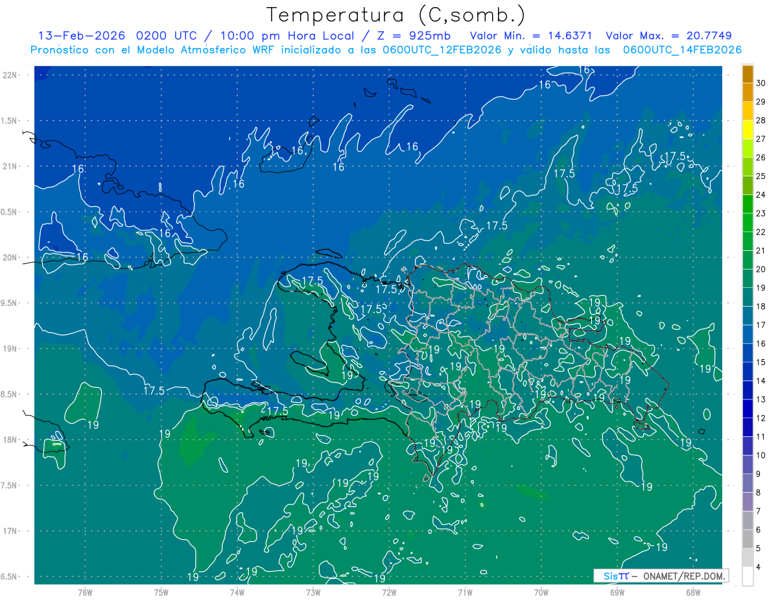Click the color scale value "25"
The image size is (778, 601).
tap(761, 176)
